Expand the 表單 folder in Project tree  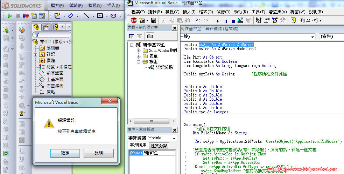(x=139, y=56)
